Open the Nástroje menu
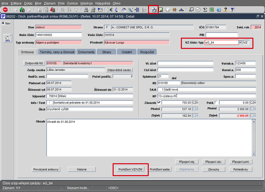 pyautogui.click(x=86, y=3)
